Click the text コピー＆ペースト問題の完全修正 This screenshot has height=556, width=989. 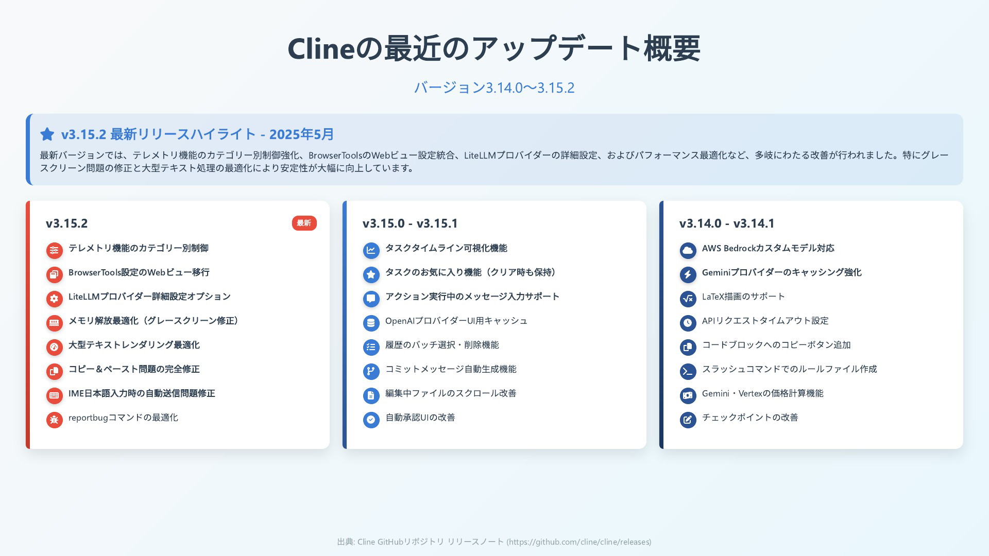[134, 369]
